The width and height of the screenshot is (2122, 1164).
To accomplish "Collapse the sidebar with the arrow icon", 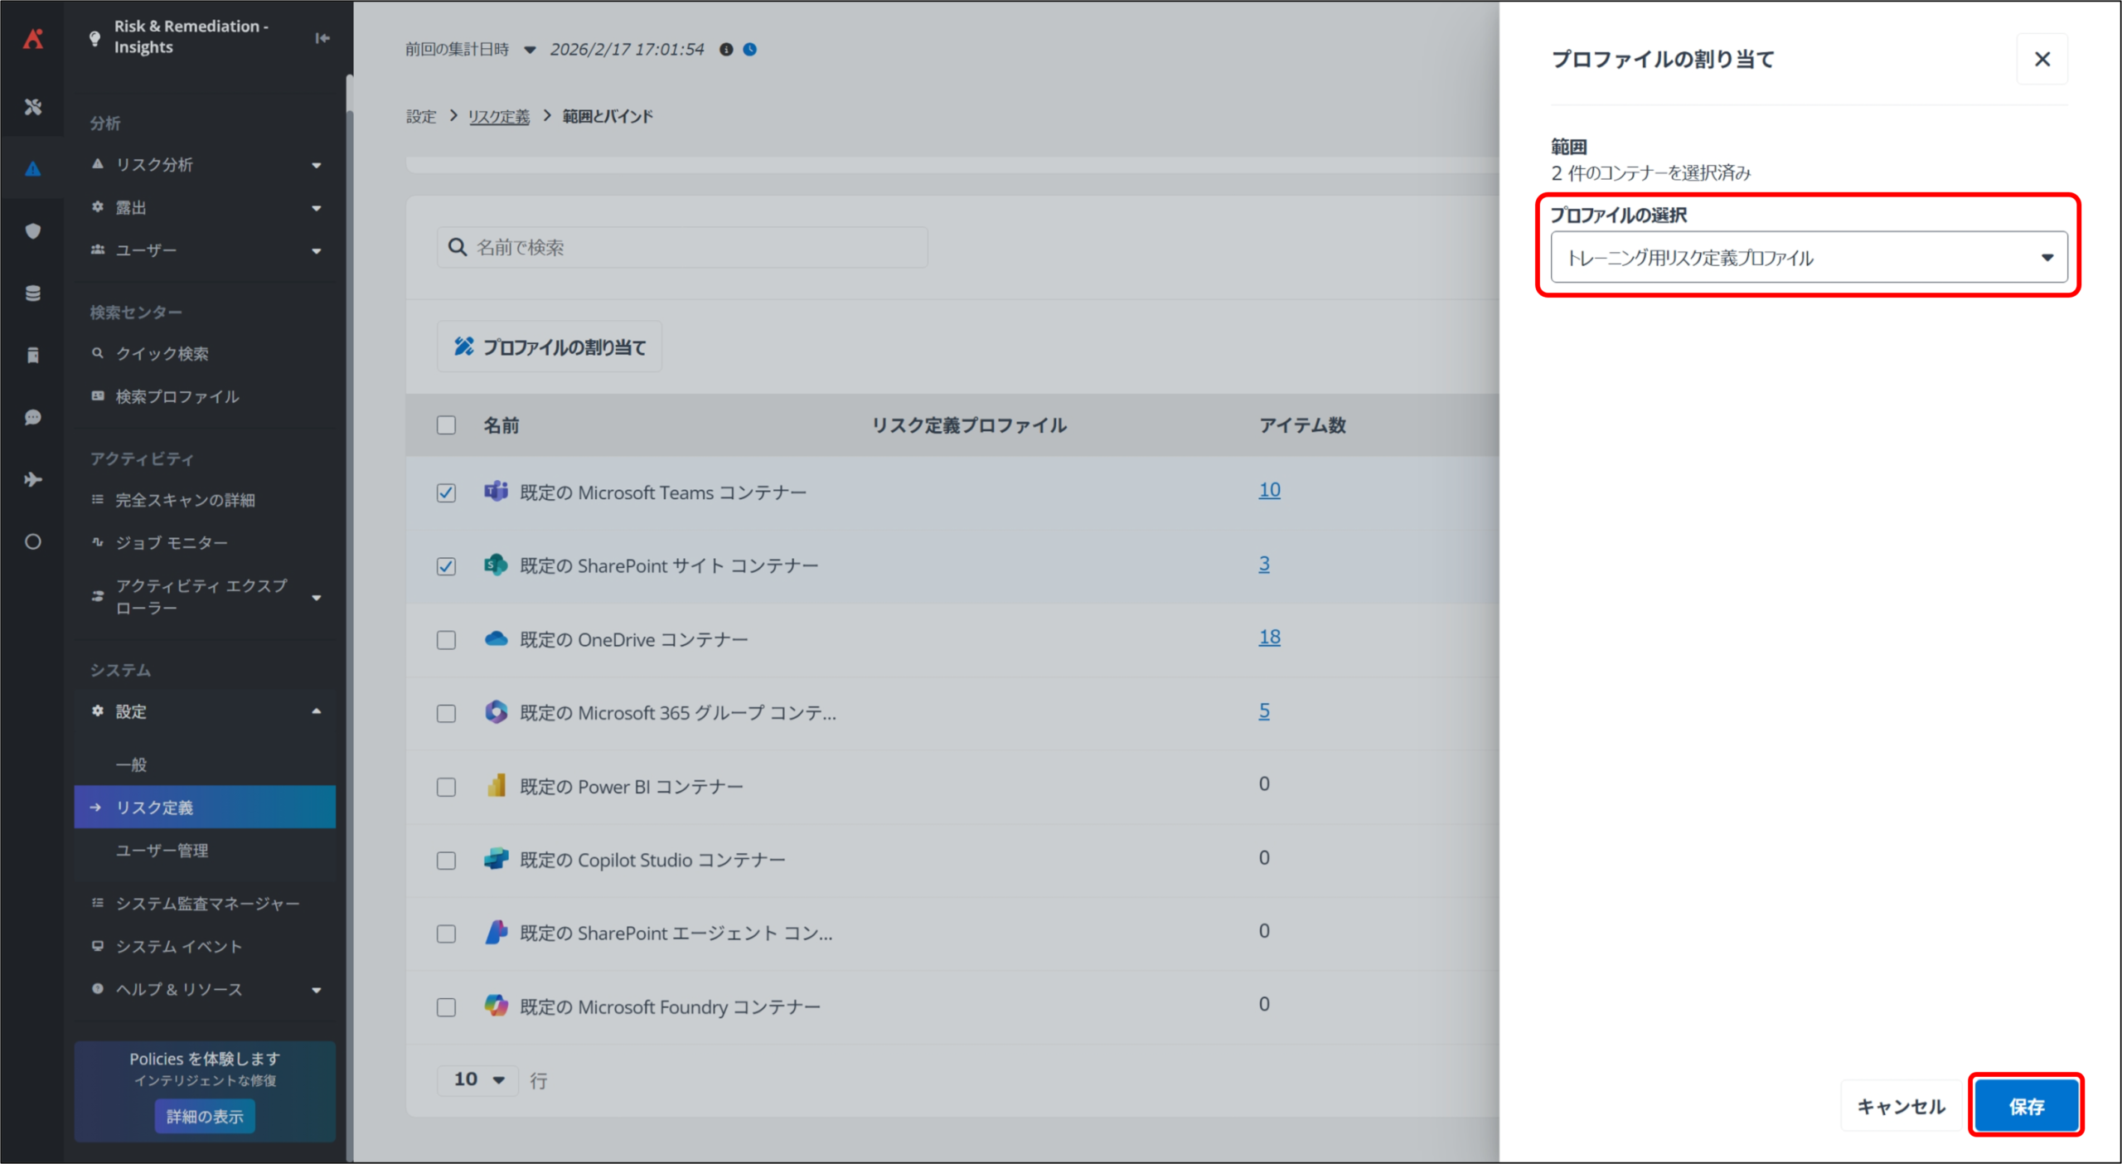I will click(x=322, y=38).
